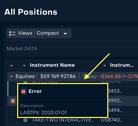
Task: Click the clock icon beside TAKE-TWO INTERACTIVE
Action: 25,120
